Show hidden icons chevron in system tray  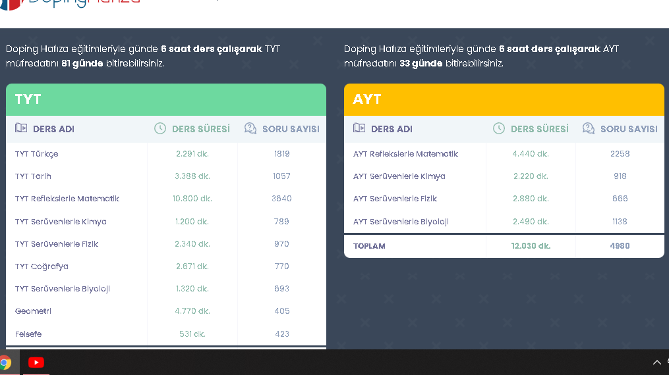pos(656,362)
